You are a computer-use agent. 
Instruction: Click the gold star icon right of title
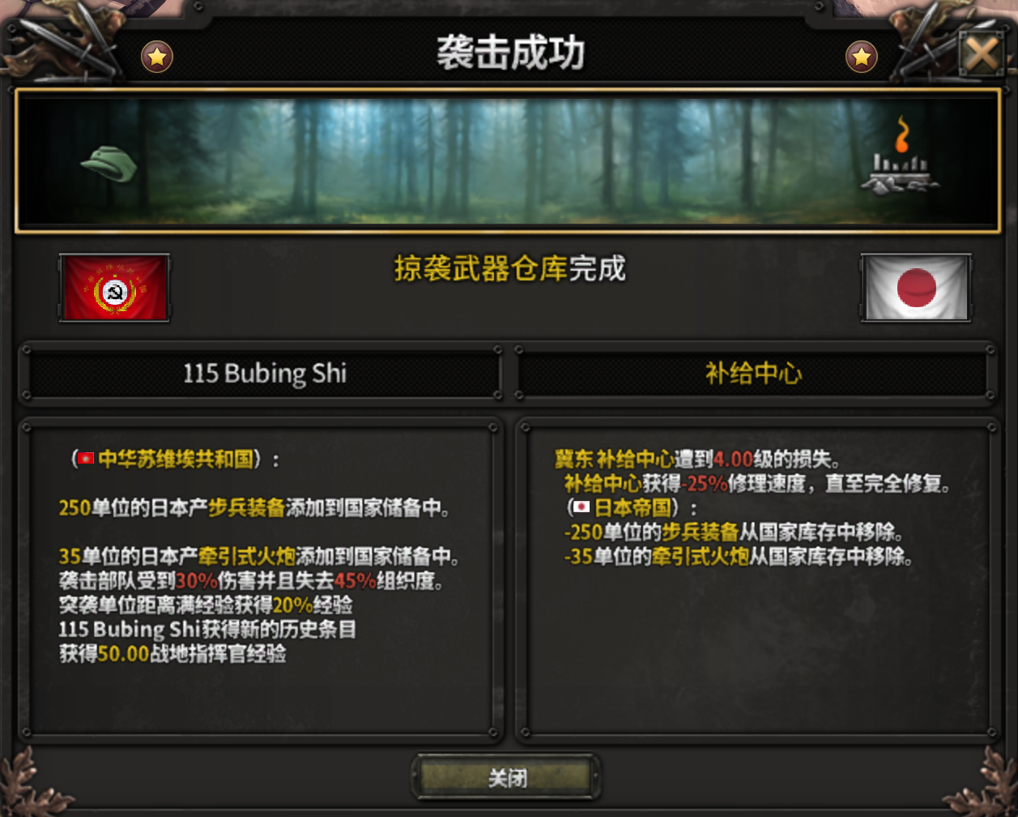[x=861, y=58]
